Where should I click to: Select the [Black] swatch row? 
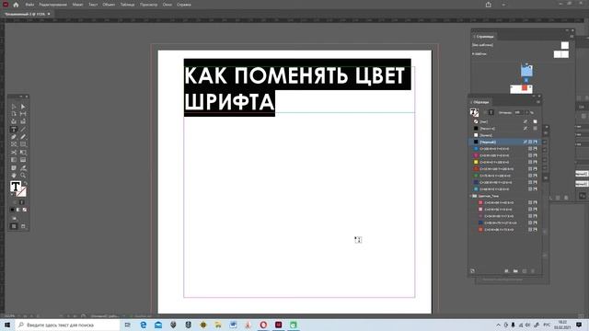click(x=503, y=142)
